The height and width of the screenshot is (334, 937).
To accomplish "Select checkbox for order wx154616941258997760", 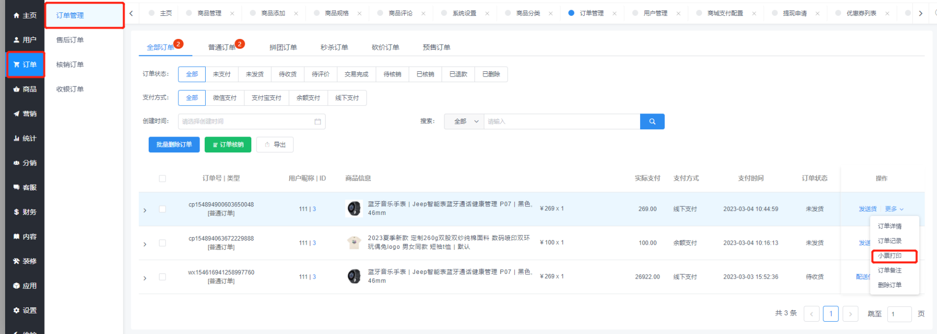I will coord(163,277).
